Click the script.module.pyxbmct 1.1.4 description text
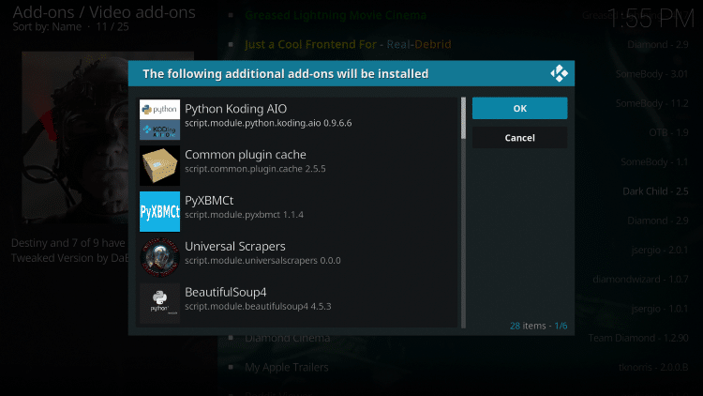The image size is (703, 396). [244, 215]
